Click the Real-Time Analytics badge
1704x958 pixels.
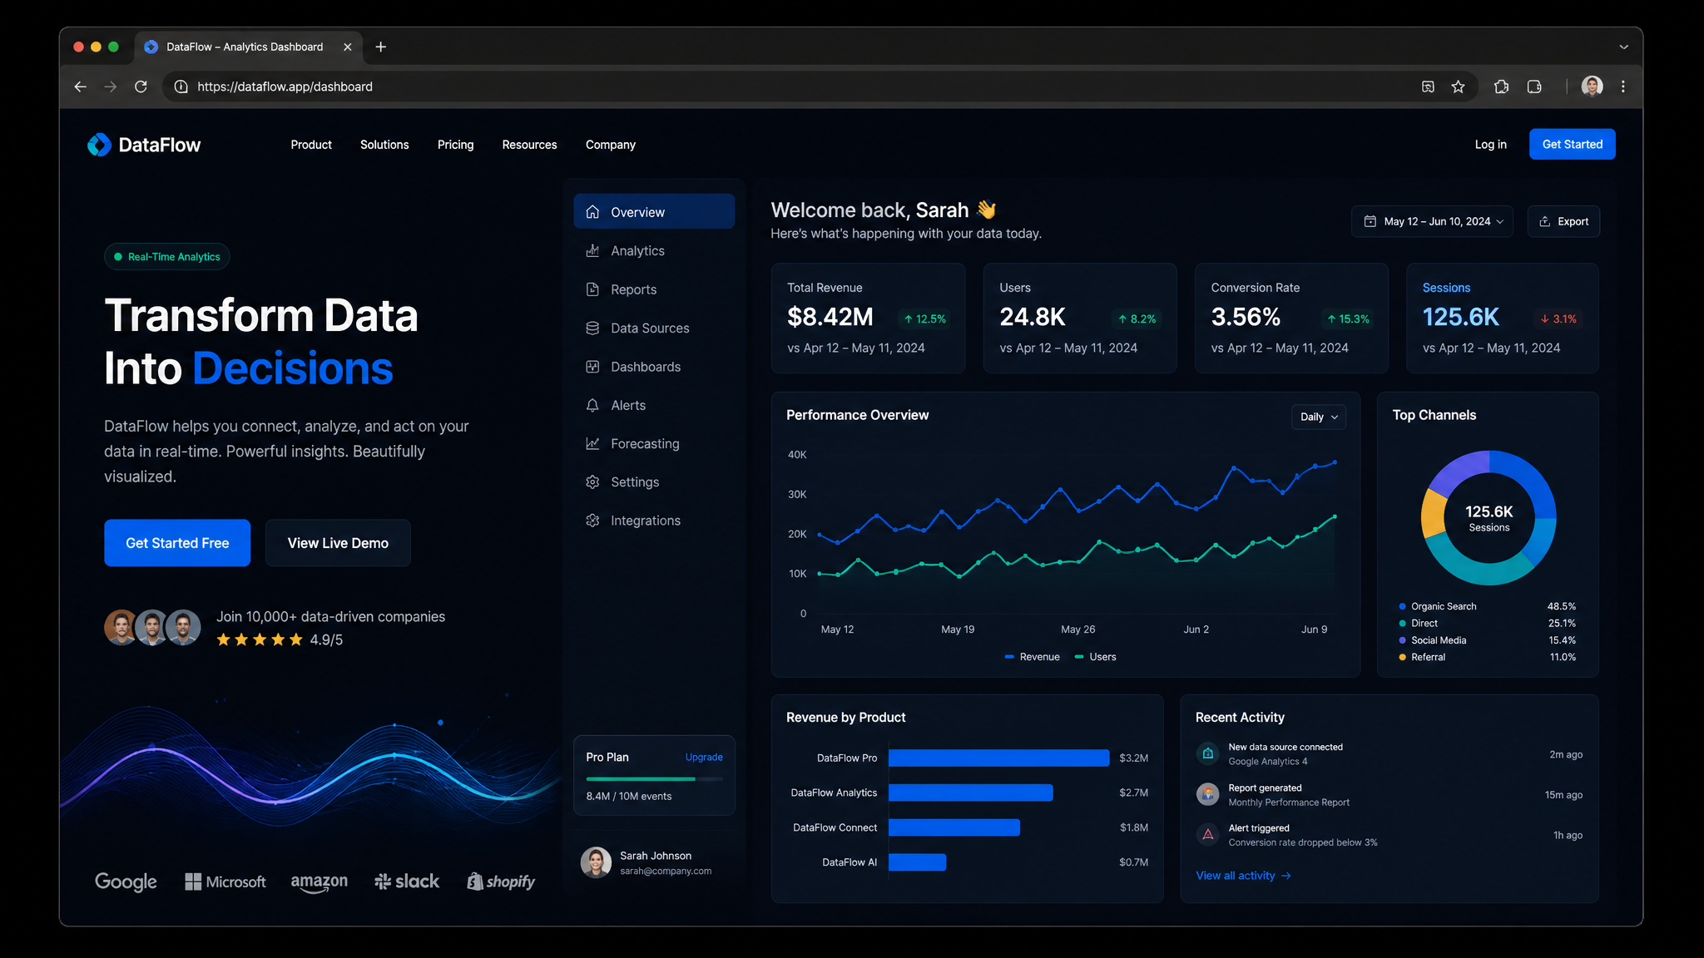pyautogui.click(x=167, y=257)
